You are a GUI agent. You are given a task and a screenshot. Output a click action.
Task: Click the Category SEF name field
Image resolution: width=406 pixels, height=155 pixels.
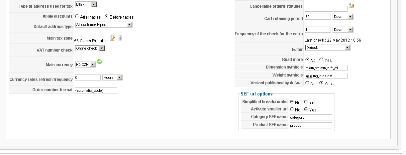point(311,117)
